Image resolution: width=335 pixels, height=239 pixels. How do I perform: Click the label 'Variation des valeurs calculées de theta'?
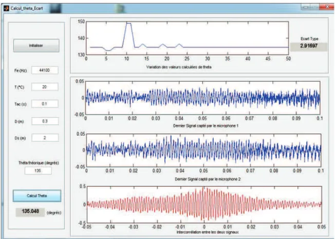coord(179,67)
